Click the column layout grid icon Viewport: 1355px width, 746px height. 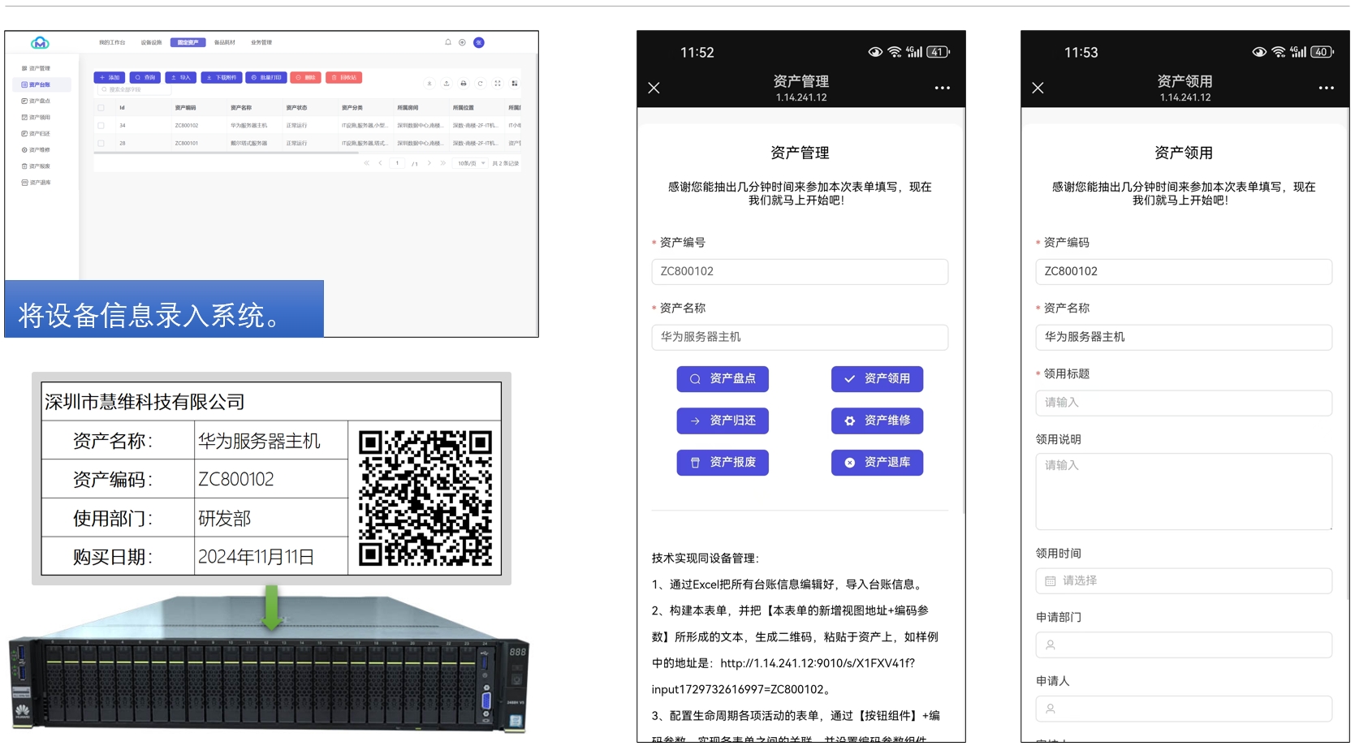(x=515, y=84)
